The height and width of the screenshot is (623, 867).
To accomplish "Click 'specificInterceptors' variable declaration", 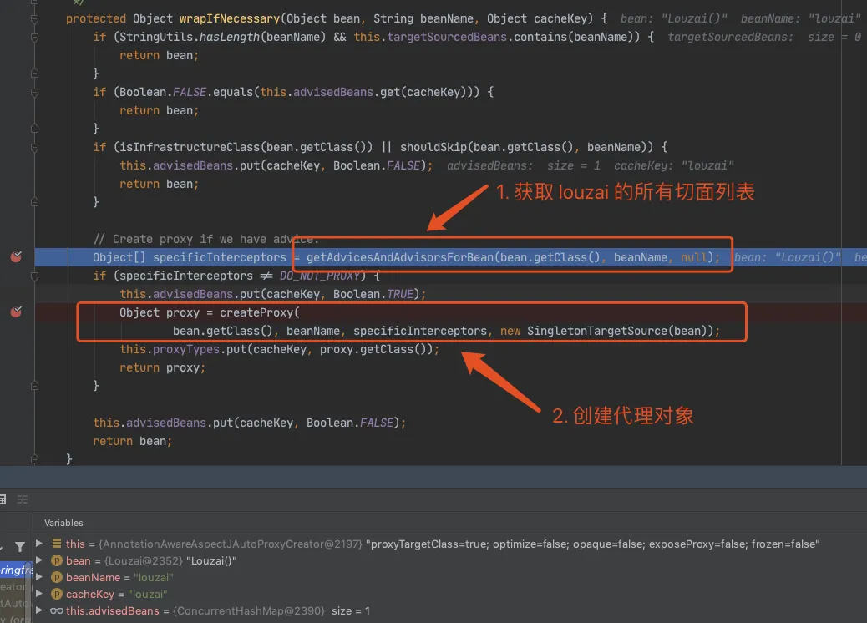I will pos(220,257).
